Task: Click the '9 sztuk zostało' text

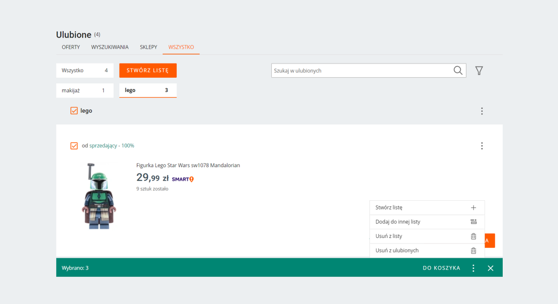Action: click(152, 189)
